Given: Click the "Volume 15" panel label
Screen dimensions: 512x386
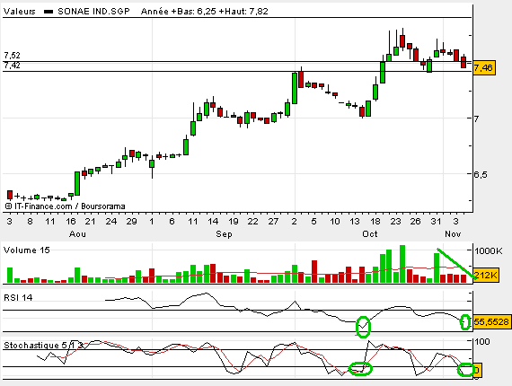Looking at the screenshot, I should tap(27, 250).
